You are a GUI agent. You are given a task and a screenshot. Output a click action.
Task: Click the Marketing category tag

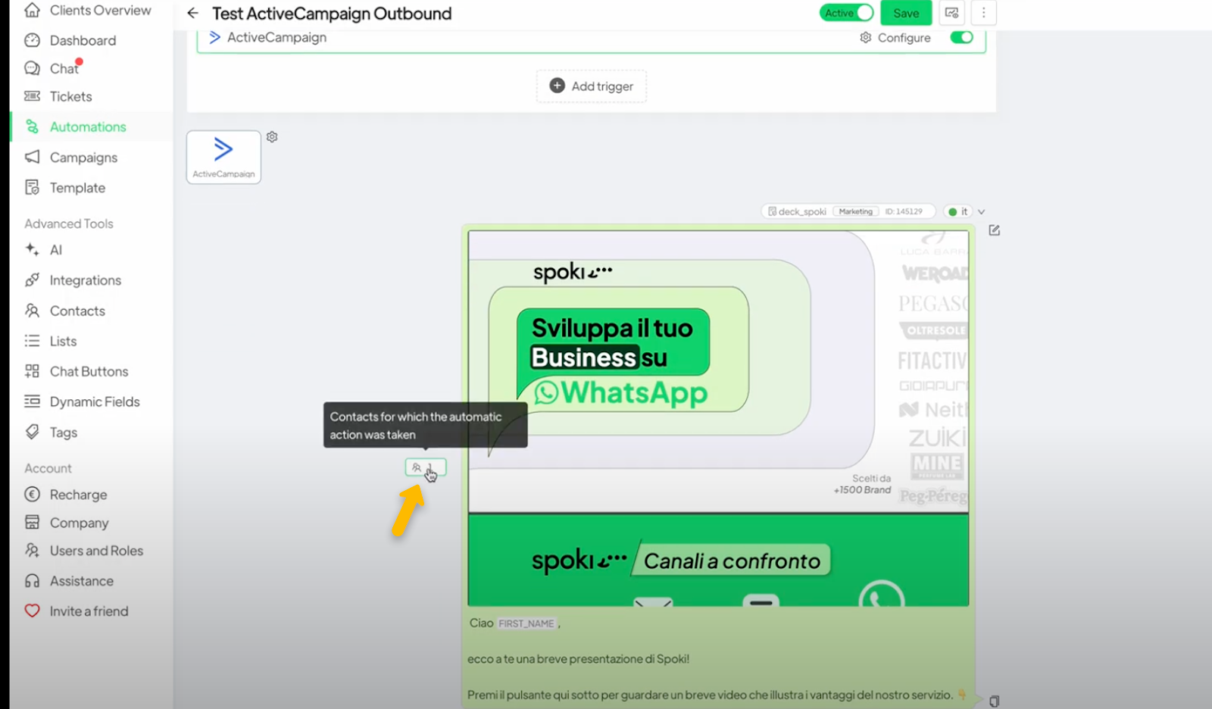click(x=855, y=211)
